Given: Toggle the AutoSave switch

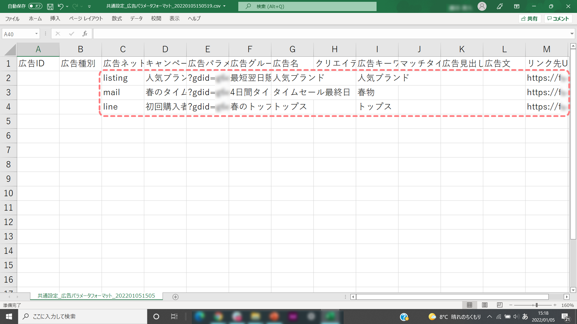Looking at the screenshot, I should coord(35,6).
